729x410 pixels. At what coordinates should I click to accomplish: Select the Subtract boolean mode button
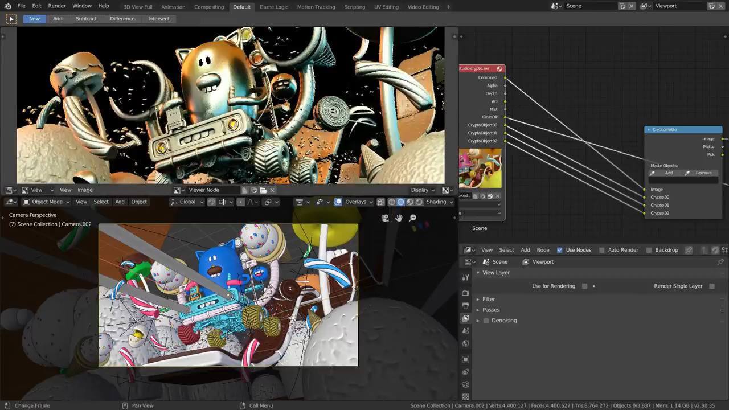coord(86,19)
